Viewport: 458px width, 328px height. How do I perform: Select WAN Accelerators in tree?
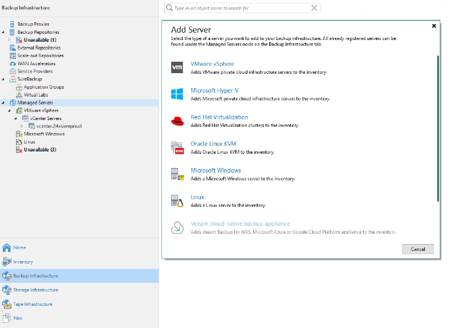[x=36, y=63]
